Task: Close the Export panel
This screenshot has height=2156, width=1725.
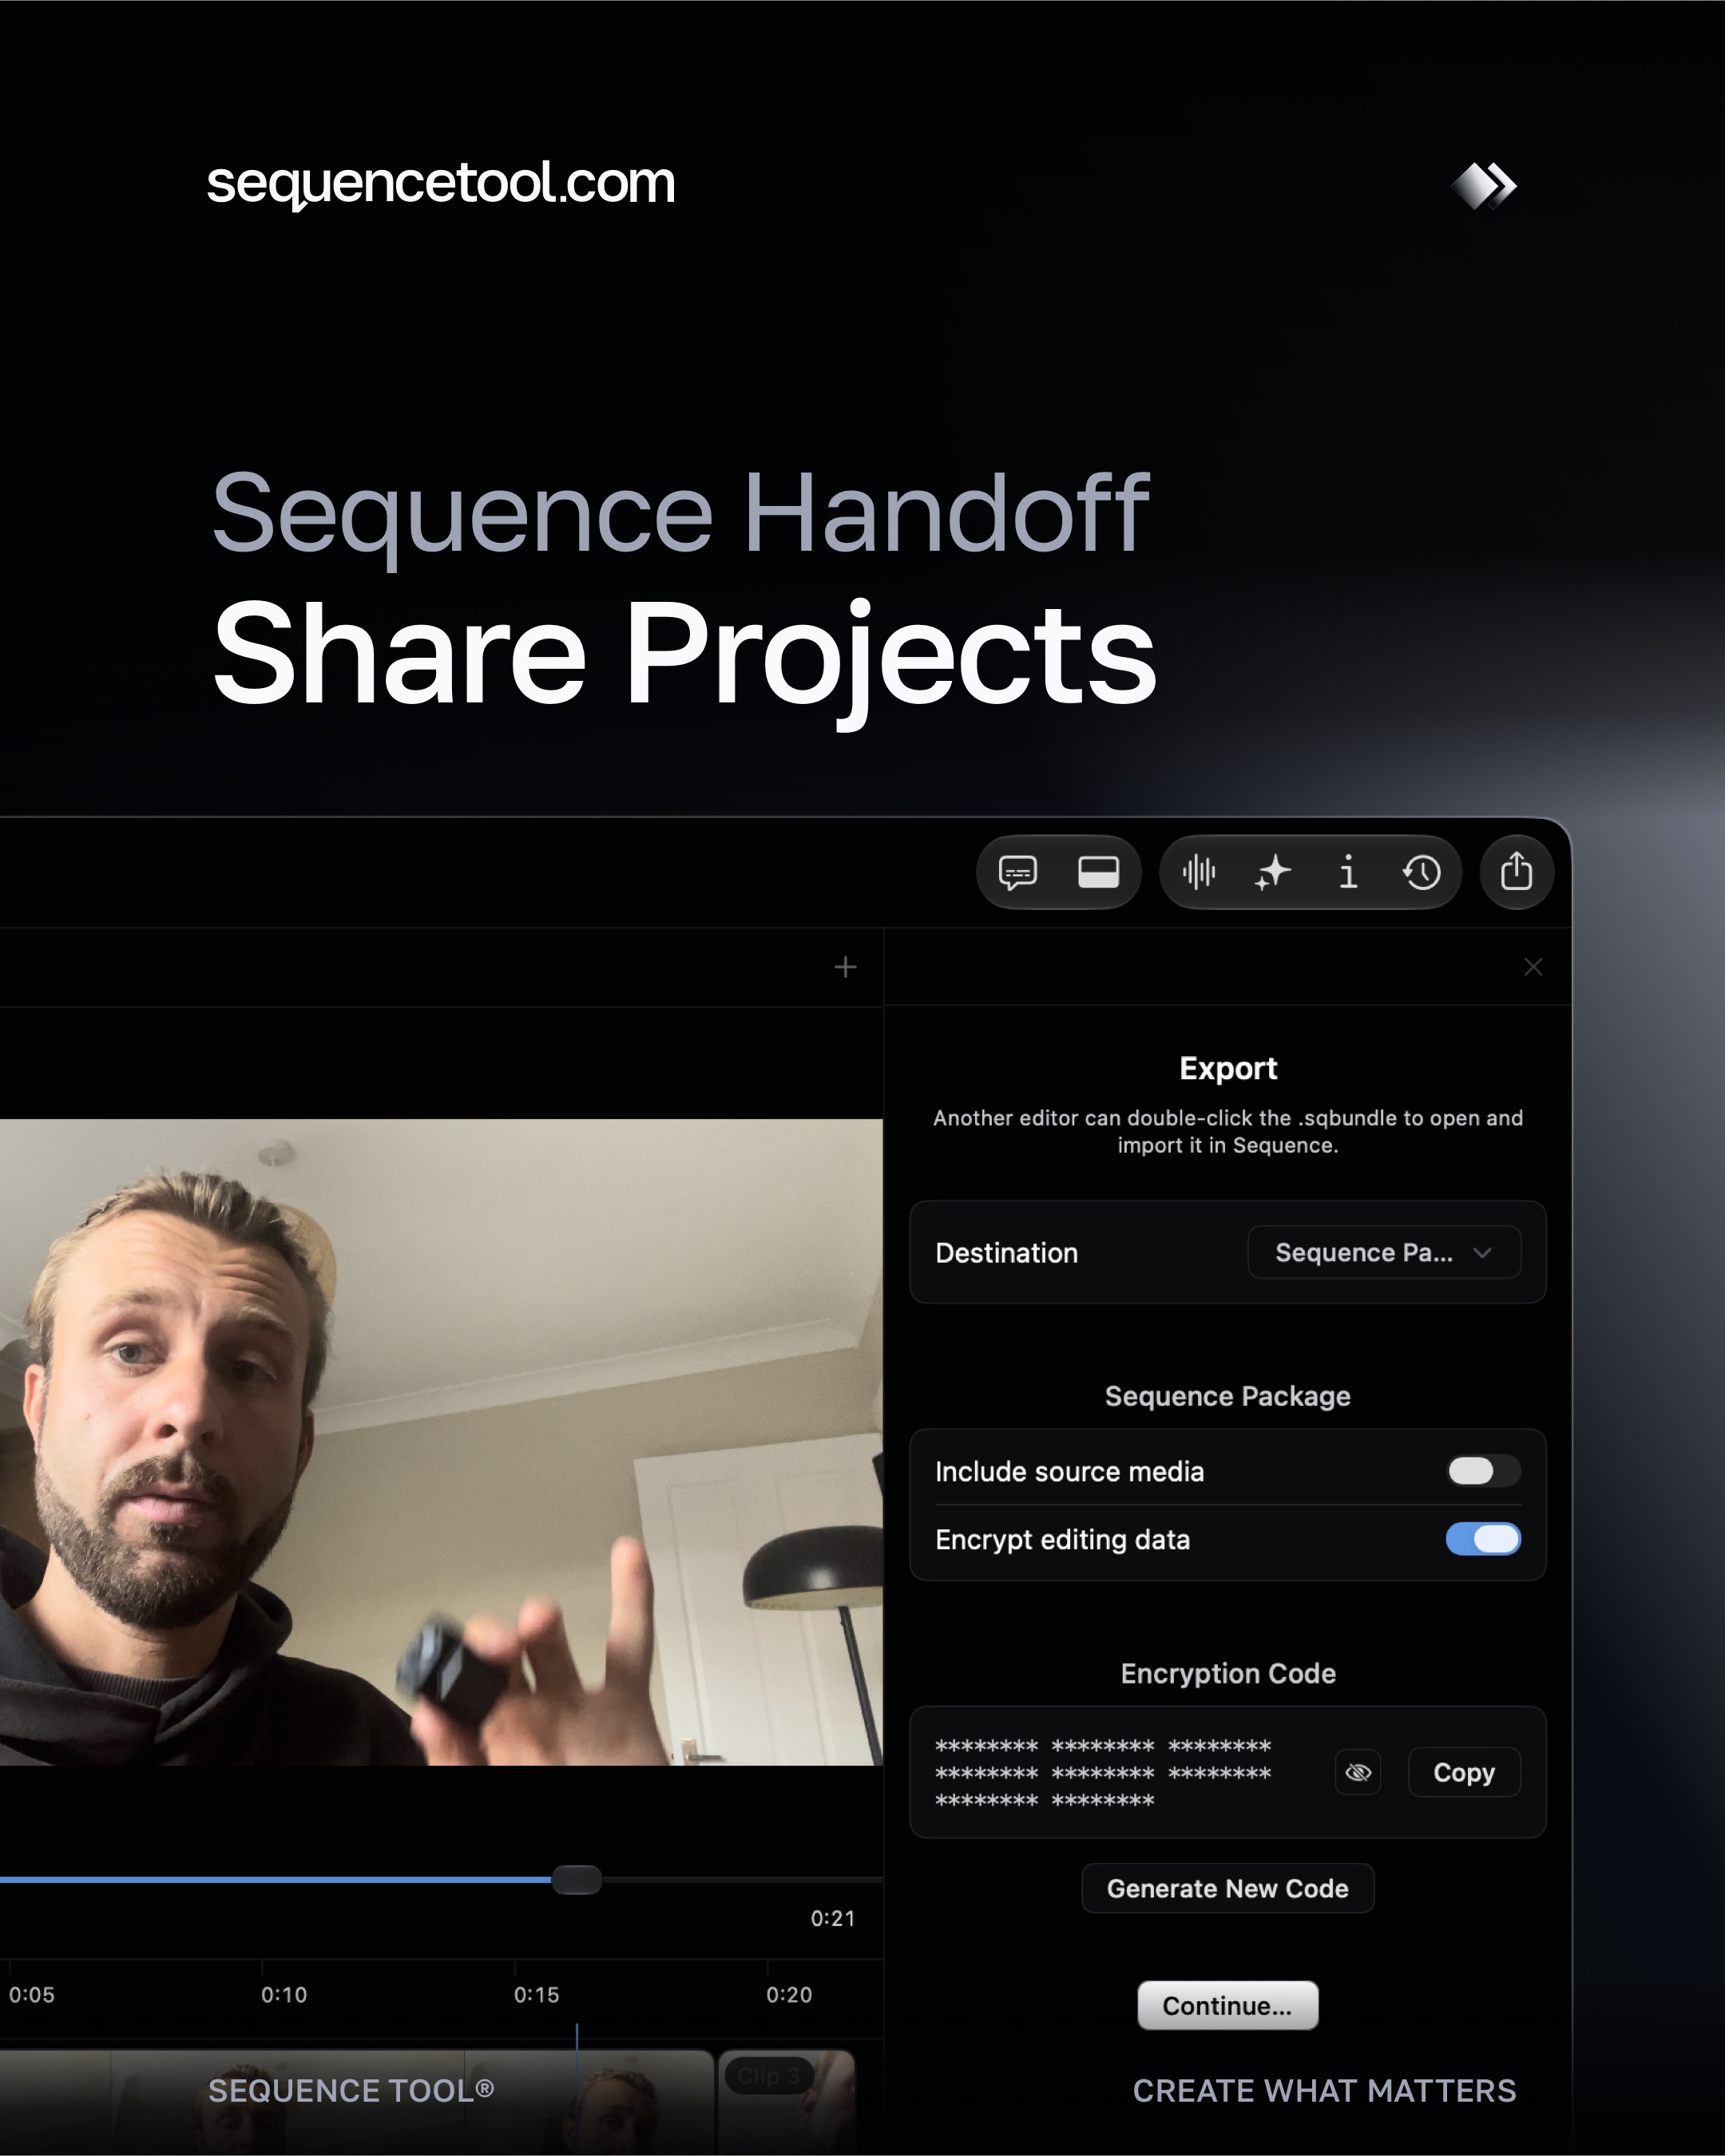Action: [1533, 967]
